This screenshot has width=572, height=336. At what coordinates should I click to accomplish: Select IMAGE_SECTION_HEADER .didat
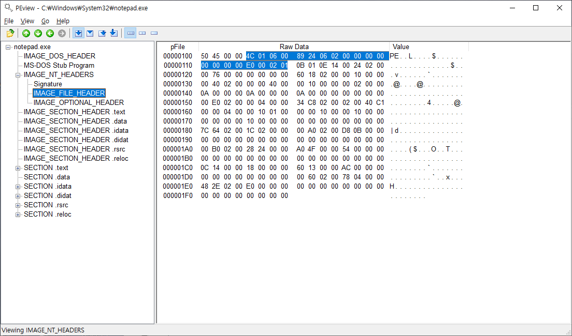point(76,140)
